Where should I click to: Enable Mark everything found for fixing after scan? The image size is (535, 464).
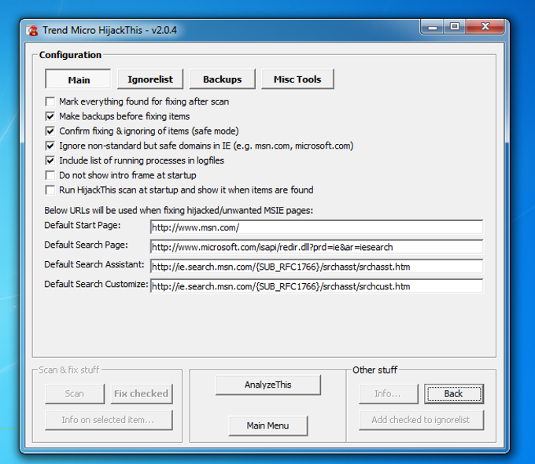(x=50, y=101)
